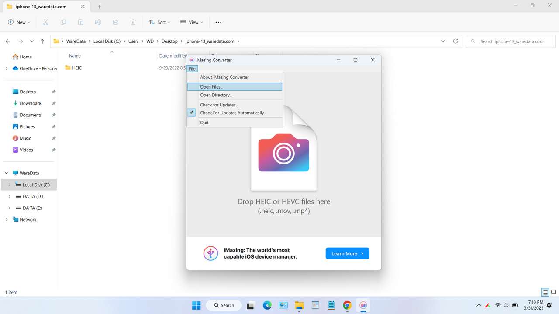Select the HEIC folder in the file list

(76, 68)
